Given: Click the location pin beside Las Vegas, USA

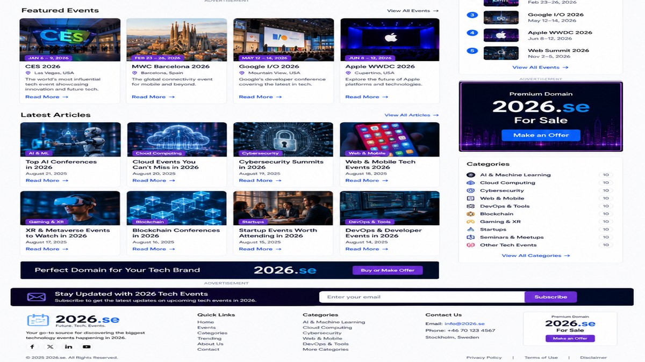Looking at the screenshot, I should 30,73.
